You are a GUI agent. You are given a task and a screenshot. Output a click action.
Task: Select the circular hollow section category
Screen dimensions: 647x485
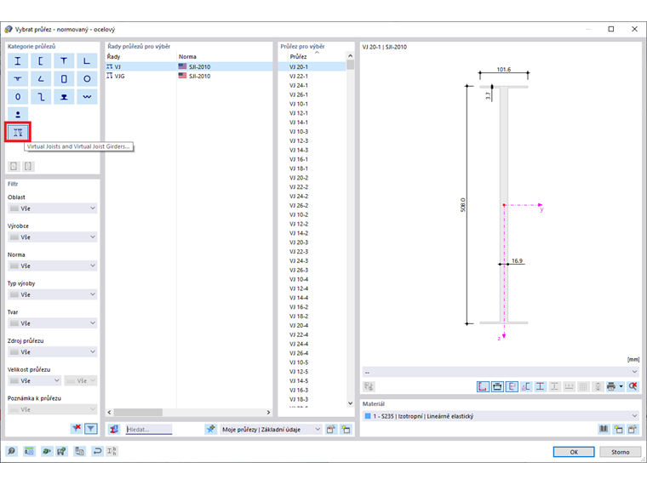[x=87, y=79]
